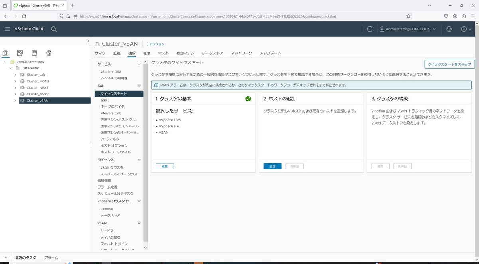Expand the Cluster_NSXT tree node
The width and height of the screenshot is (479, 264).
coord(15,87)
